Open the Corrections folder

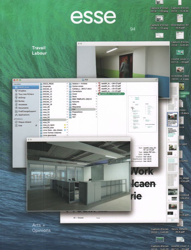pos(77,91)
